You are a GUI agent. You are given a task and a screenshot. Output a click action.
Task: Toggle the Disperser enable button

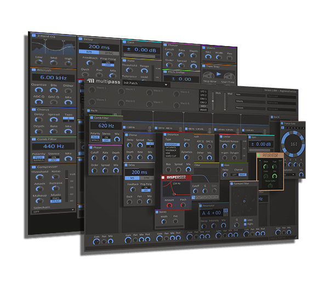point(163,178)
